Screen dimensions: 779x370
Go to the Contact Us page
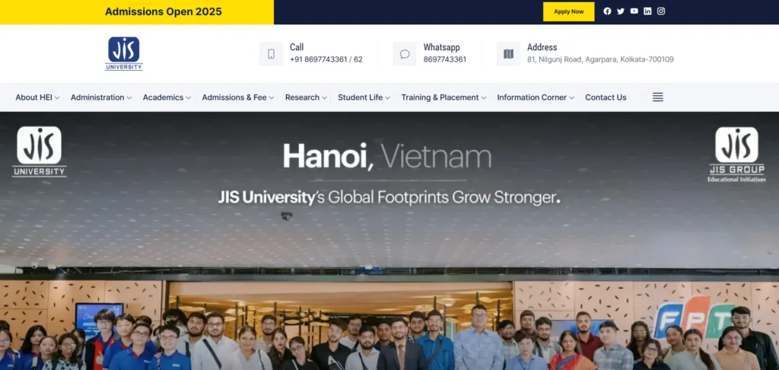click(x=606, y=97)
